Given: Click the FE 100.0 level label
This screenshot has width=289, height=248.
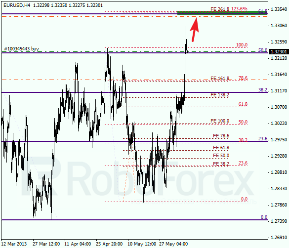Looking at the screenshot, I should [x=220, y=121].
